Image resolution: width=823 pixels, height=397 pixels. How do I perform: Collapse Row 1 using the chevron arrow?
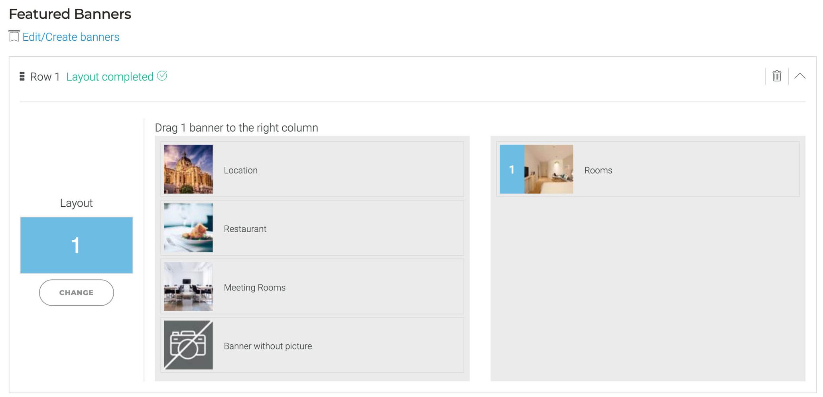(799, 76)
